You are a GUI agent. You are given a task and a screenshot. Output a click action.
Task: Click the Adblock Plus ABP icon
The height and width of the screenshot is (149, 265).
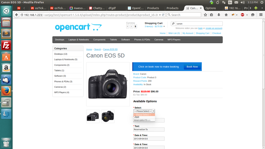click(x=242, y=15)
